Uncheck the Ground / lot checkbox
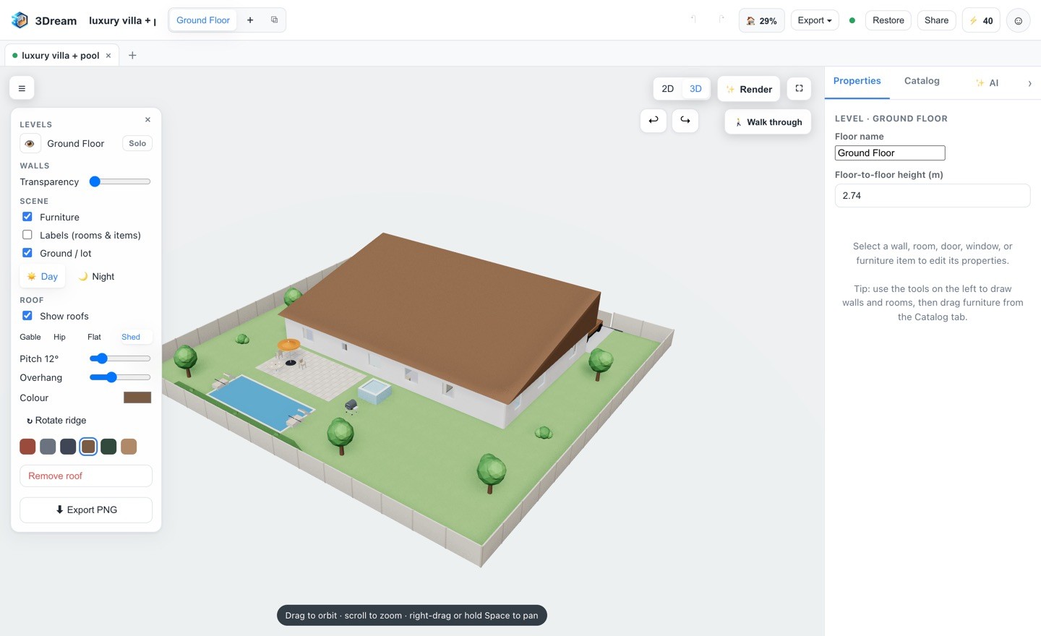Screen dimensions: 1041x636 [27, 253]
